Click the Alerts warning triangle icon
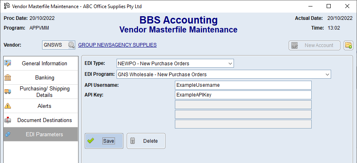The width and height of the screenshot is (357, 163). coord(8,106)
